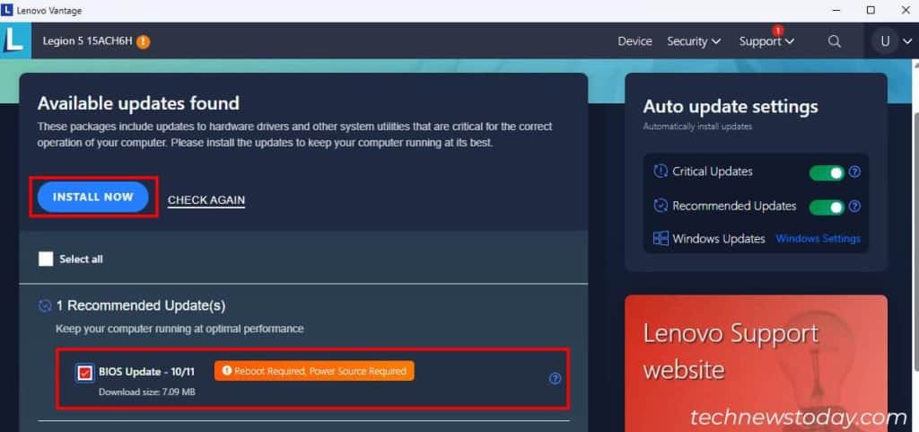The image size is (919, 432).
Task: Turn off Recommended Updates auto-install toggle
Action: click(827, 207)
